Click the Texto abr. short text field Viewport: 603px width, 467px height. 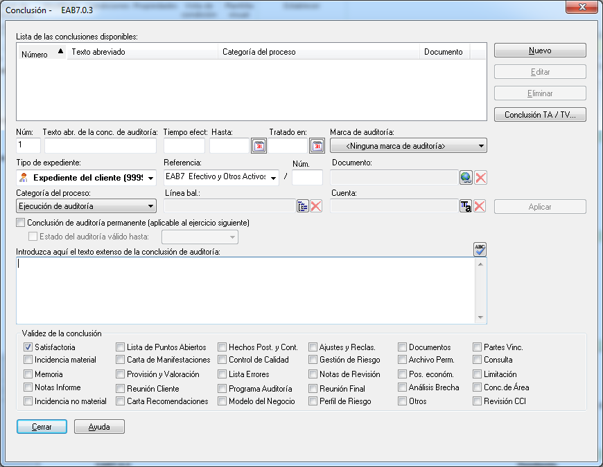(x=101, y=146)
